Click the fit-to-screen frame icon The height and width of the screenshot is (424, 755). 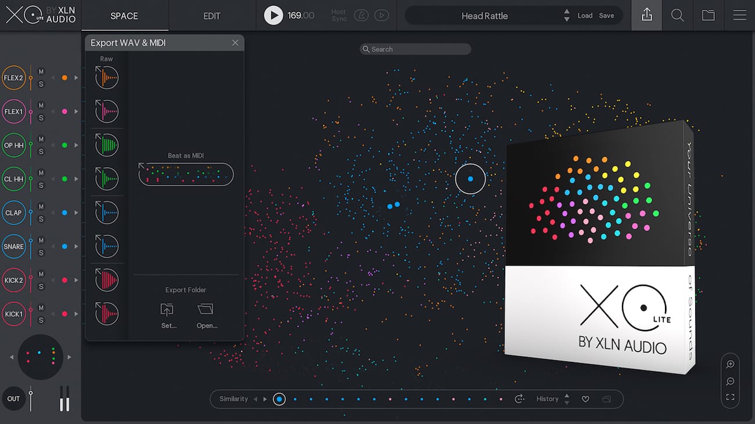(730, 397)
